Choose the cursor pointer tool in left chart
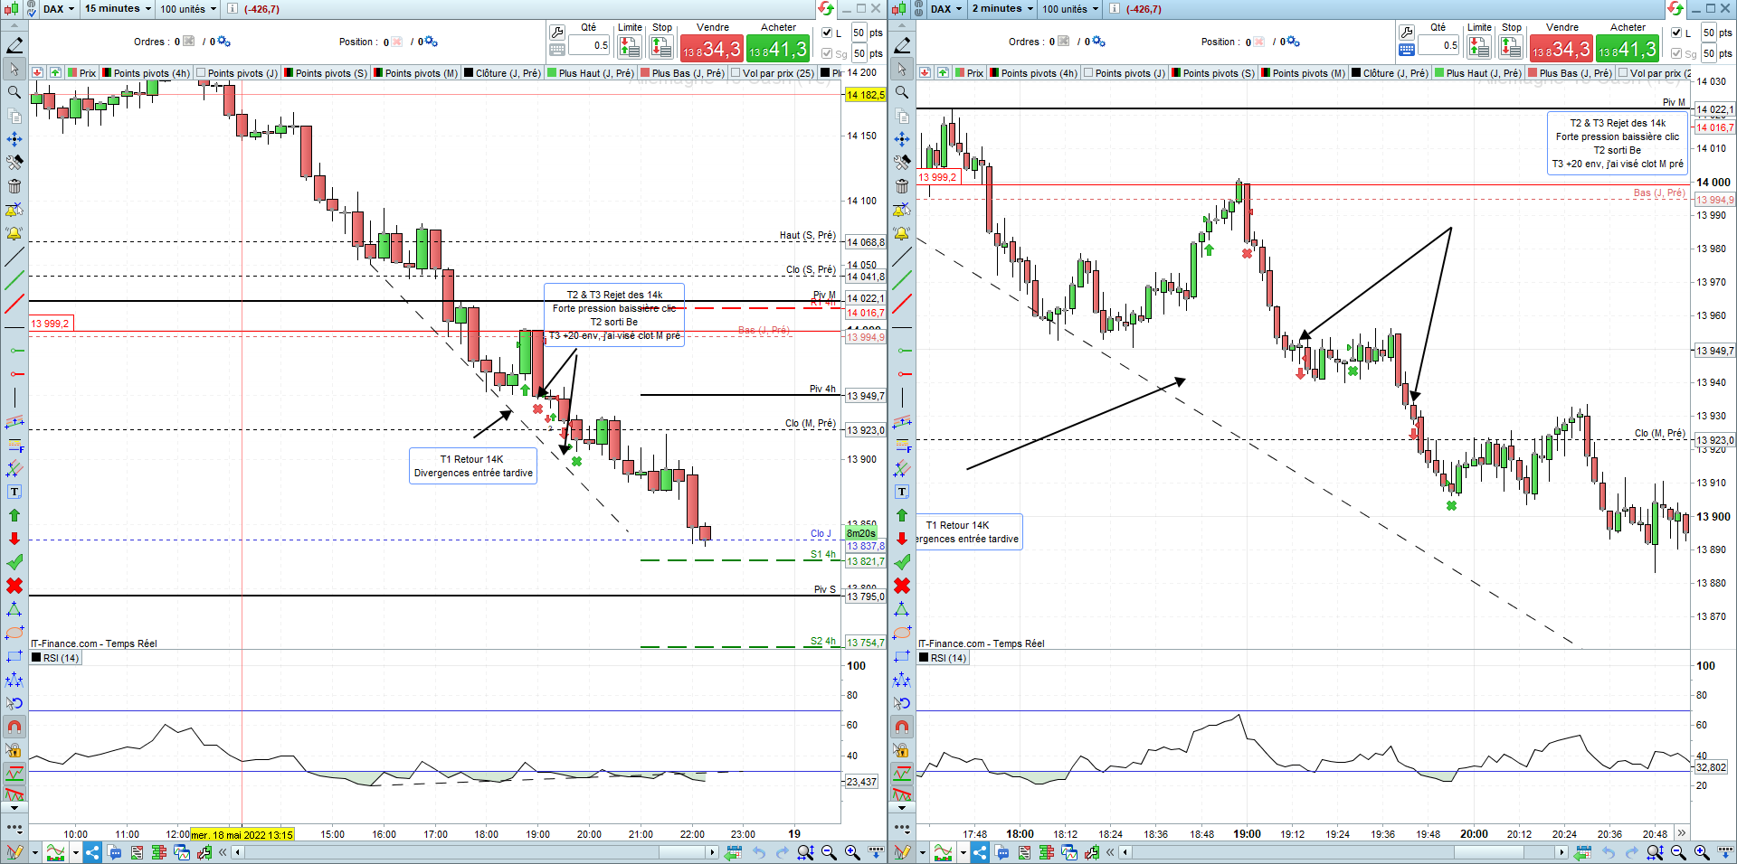1737x864 pixels. [14, 69]
